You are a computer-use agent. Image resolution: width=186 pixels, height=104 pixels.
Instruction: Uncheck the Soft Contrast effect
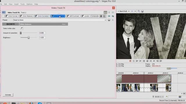tap(67, 16)
